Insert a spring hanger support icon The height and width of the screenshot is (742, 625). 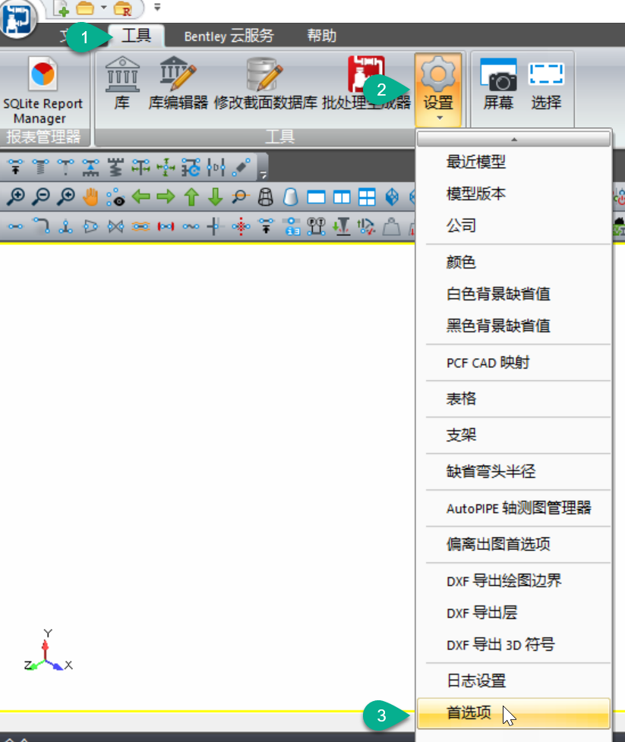coord(40,168)
